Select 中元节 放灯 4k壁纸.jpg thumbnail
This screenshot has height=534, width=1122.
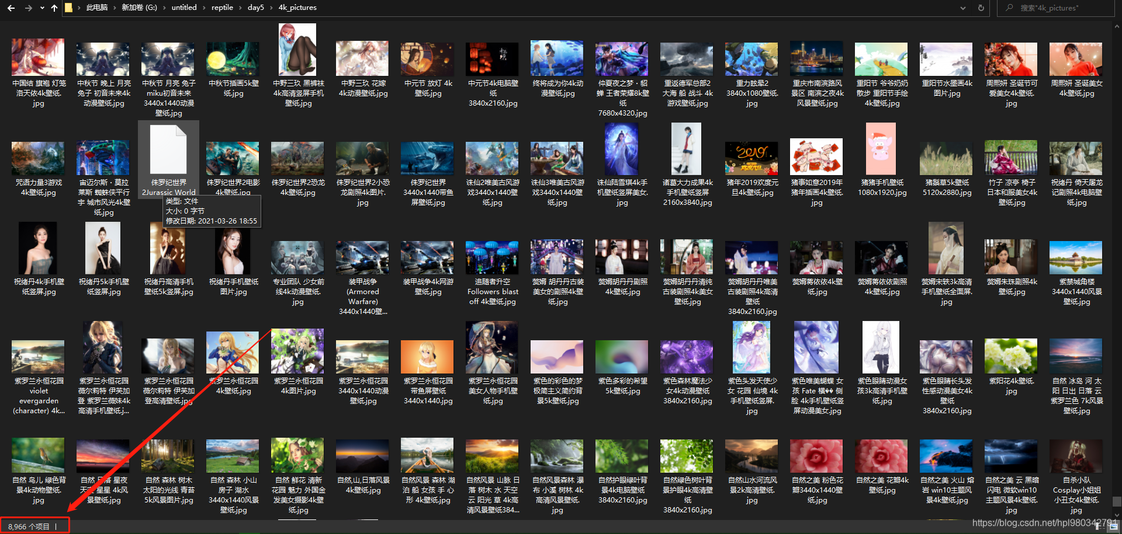(x=427, y=59)
